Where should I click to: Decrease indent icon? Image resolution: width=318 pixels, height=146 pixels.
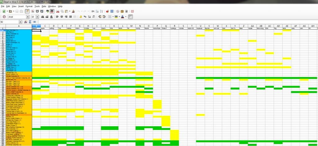click(100, 17)
